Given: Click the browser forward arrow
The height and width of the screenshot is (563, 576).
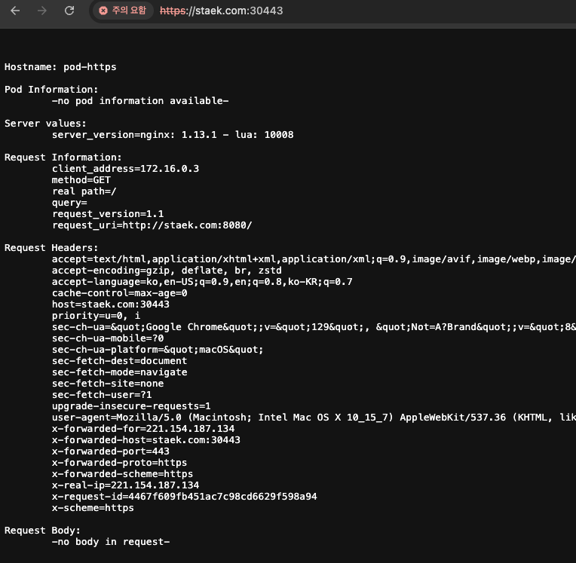Looking at the screenshot, I should tap(42, 11).
